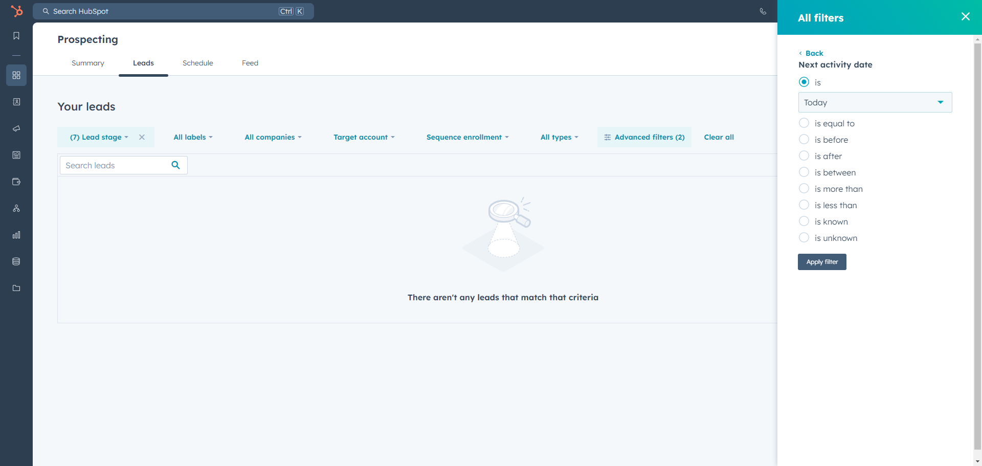Open the Workspaces grid icon in sidebar
This screenshot has width=982, height=466.
coord(16,75)
